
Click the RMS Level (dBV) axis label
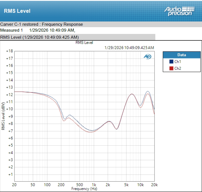click(x=3, y=116)
